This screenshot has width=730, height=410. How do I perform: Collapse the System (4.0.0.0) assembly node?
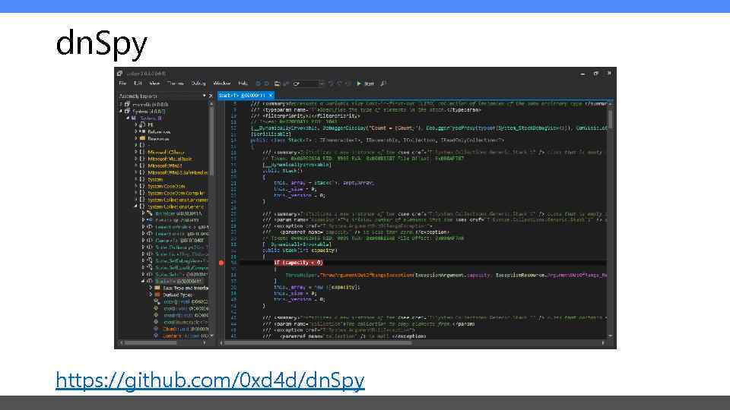pyautogui.click(x=121, y=112)
